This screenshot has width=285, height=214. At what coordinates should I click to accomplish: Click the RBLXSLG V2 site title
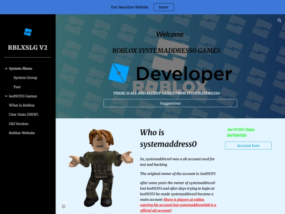27,48
